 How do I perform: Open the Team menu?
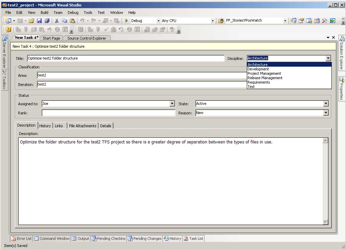(58, 13)
